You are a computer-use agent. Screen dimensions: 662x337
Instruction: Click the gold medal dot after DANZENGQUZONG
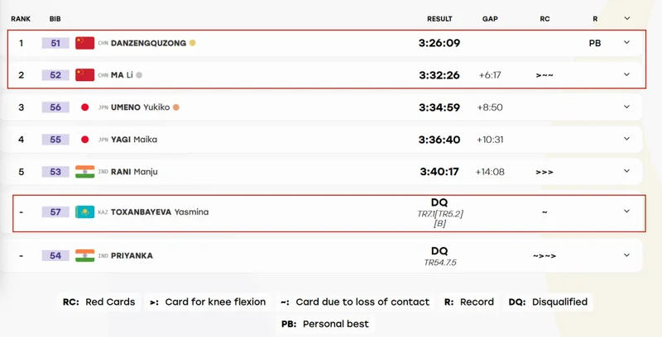click(193, 43)
